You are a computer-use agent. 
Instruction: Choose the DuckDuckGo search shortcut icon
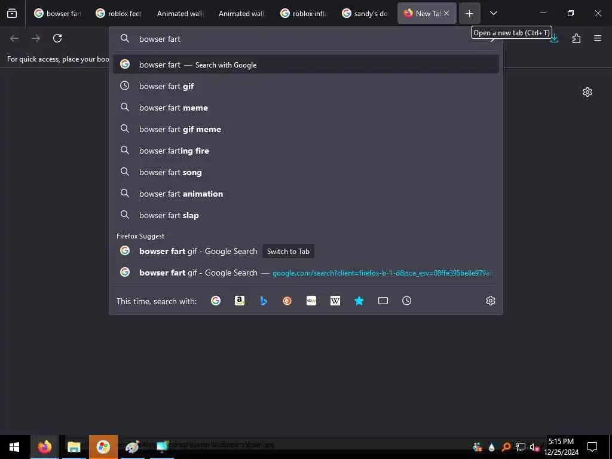click(x=287, y=301)
